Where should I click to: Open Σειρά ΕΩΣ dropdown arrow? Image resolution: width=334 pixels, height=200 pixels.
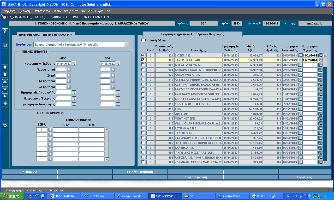pos(113,75)
